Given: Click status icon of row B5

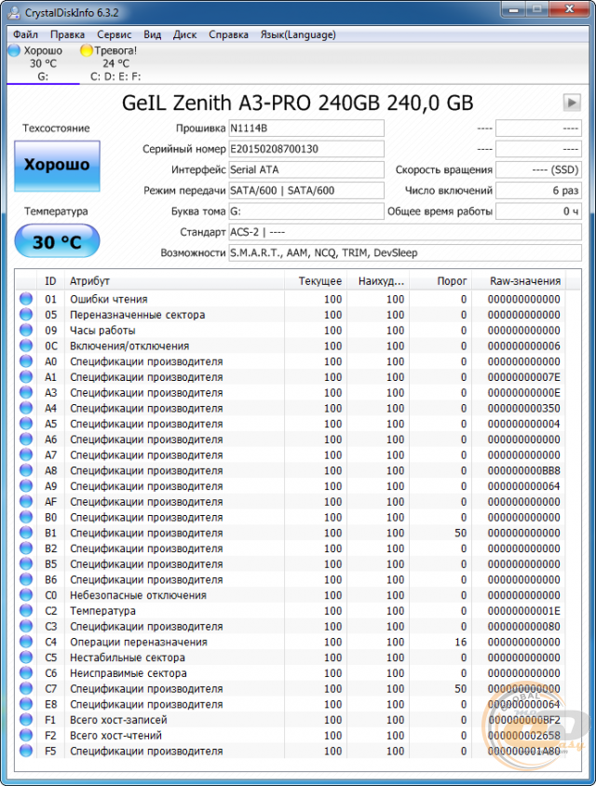Looking at the screenshot, I should 26,564.
